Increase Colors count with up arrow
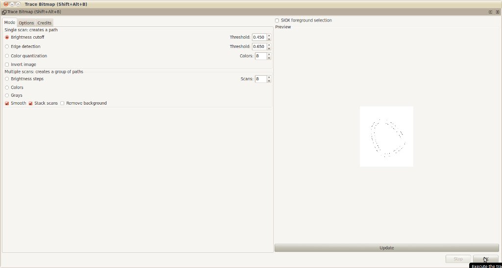Screen dimensions: 502x268 269,54
